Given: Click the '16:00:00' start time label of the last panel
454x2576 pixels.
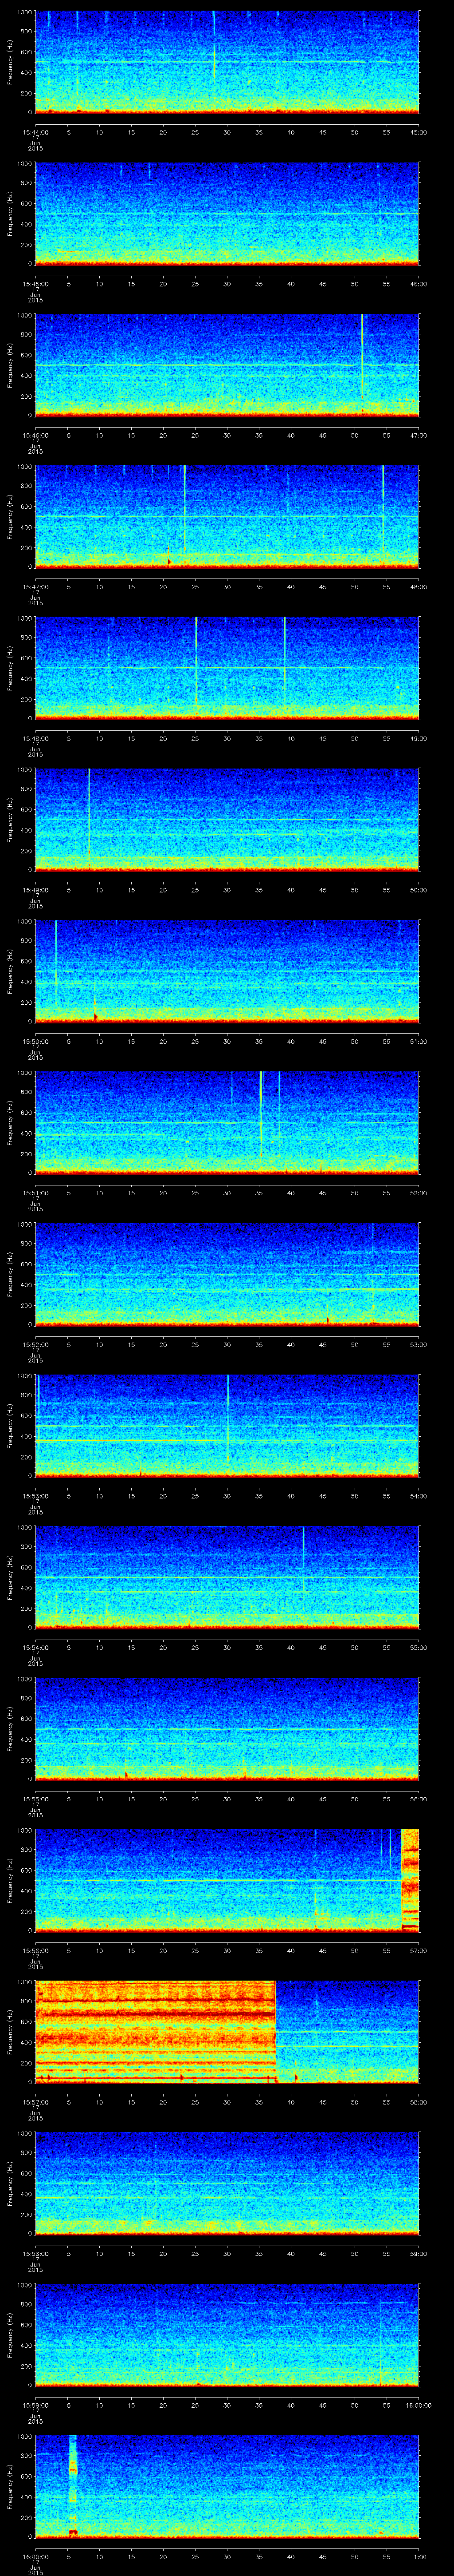Looking at the screenshot, I should click(35, 2556).
